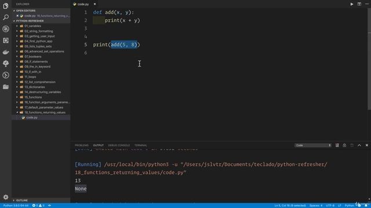Click line number 1 in the gutter
The width and height of the screenshot is (371, 208).
tap(86, 12)
